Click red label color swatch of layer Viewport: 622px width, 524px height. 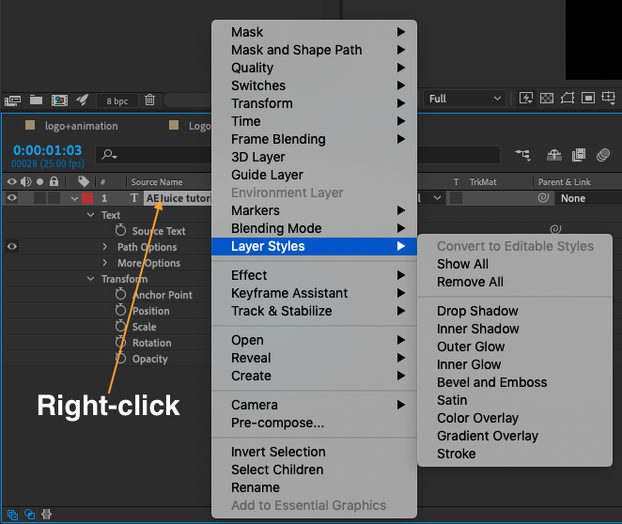tap(87, 198)
